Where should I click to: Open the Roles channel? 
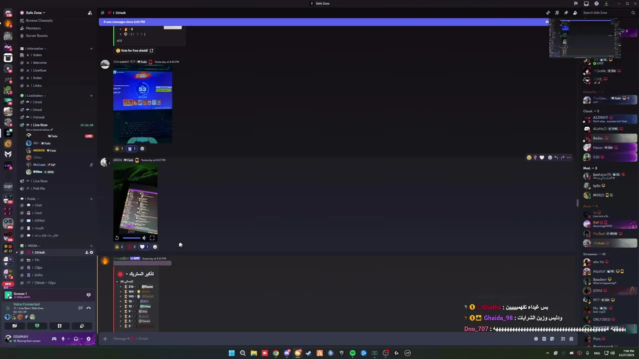(x=37, y=78)
